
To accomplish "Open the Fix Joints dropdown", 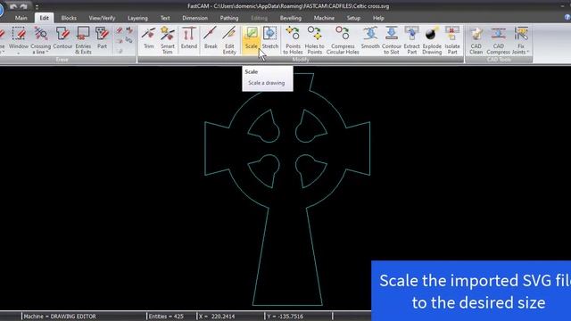I will coord(521,40).
